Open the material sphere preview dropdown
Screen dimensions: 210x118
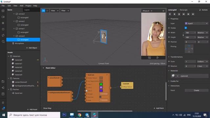(x=175, y=76)
